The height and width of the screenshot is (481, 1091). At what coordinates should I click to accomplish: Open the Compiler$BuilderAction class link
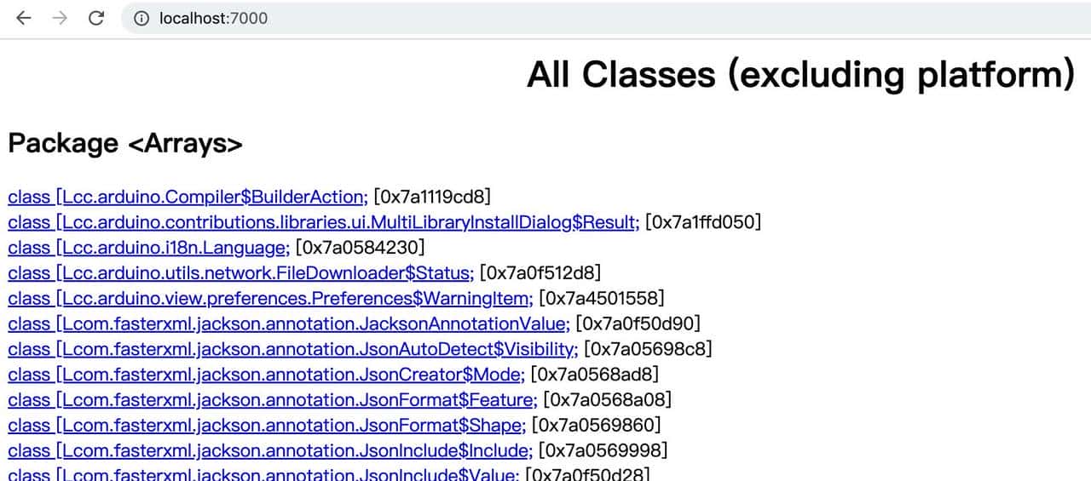click(x=188, y=198)
